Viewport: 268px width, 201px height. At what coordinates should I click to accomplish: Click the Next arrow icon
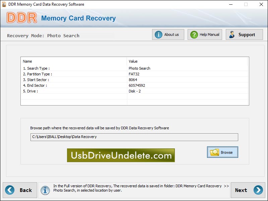[x=258, y=190]
